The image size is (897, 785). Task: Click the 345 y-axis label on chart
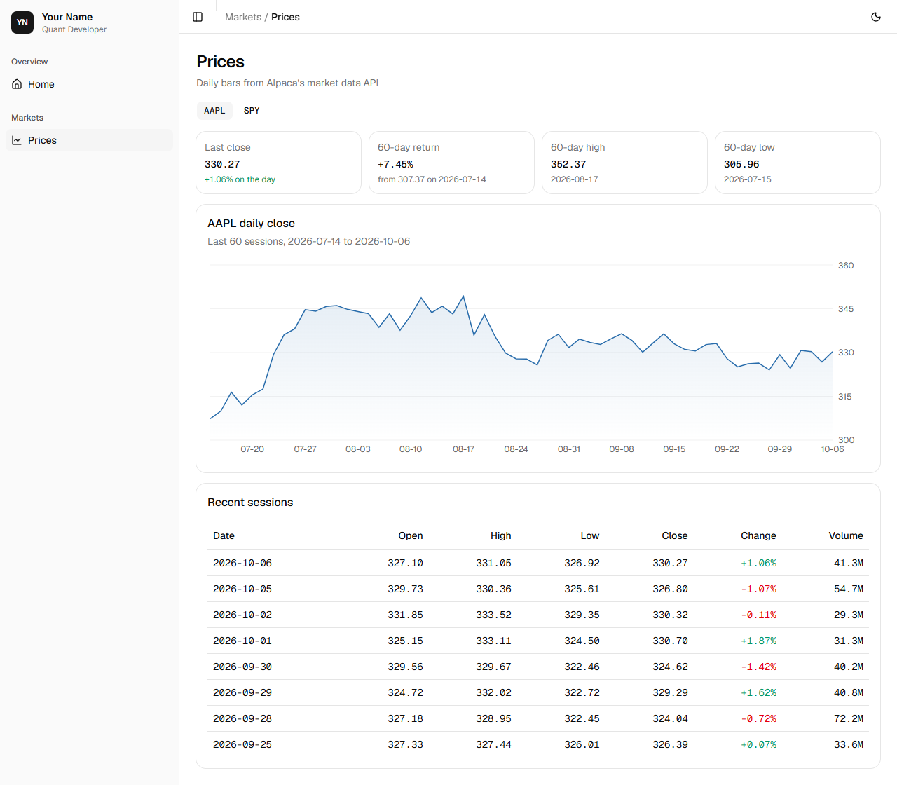tap(846, 309)
